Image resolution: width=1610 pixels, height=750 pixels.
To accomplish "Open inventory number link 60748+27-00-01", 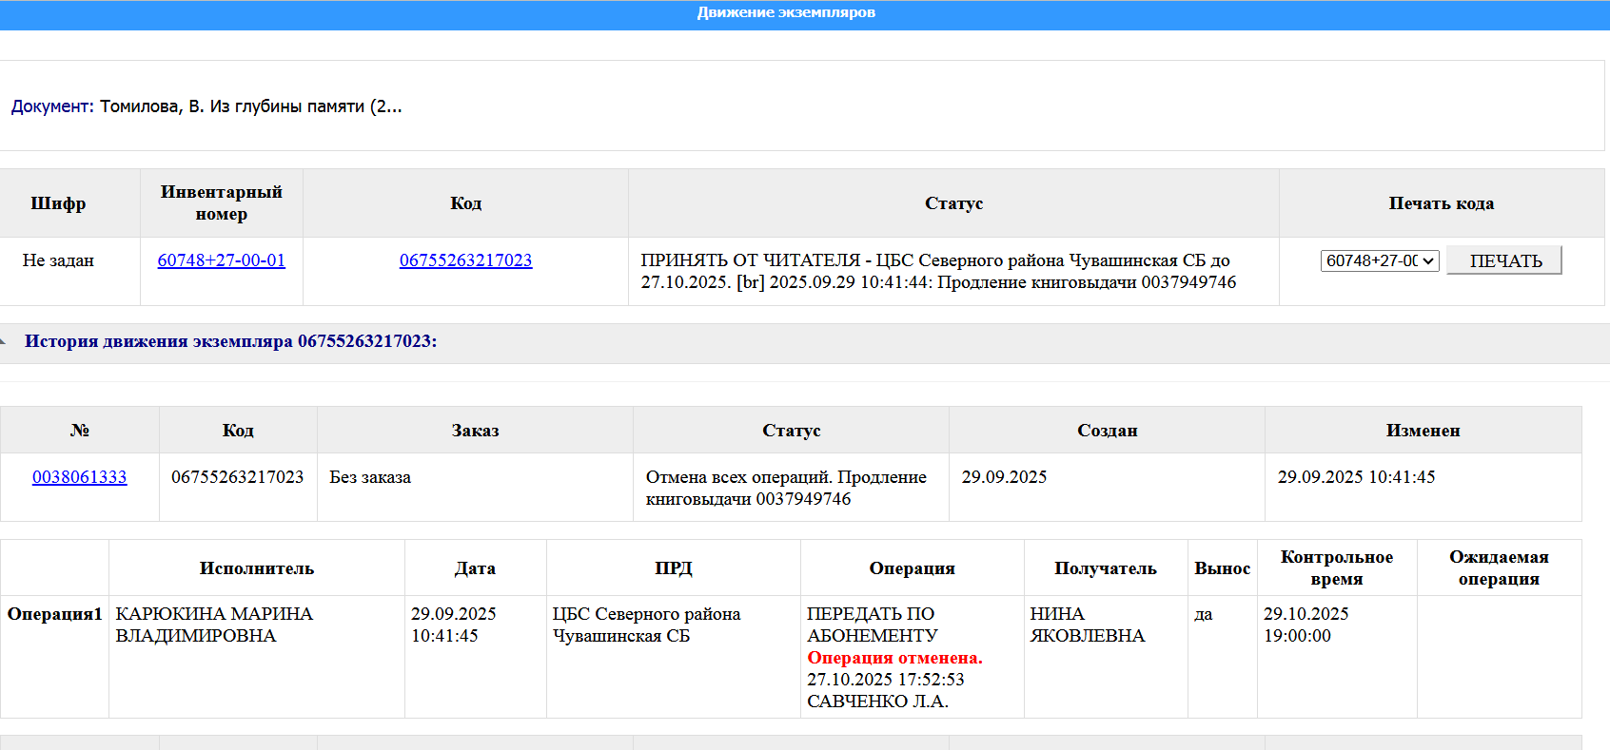I will pyautogui.click(x=221, y=260).
